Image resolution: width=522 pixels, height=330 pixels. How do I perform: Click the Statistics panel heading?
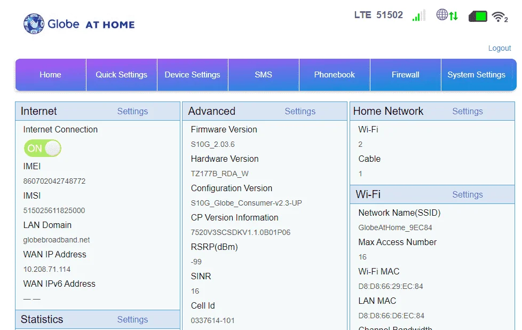point(42,319)
